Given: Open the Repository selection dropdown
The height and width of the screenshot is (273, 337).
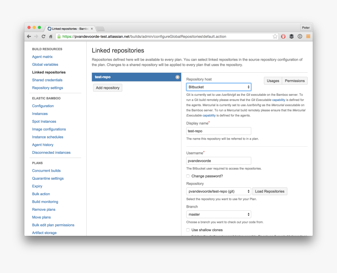Looking at the screenshot, I should pyautogui.click(x=219, y=191).
